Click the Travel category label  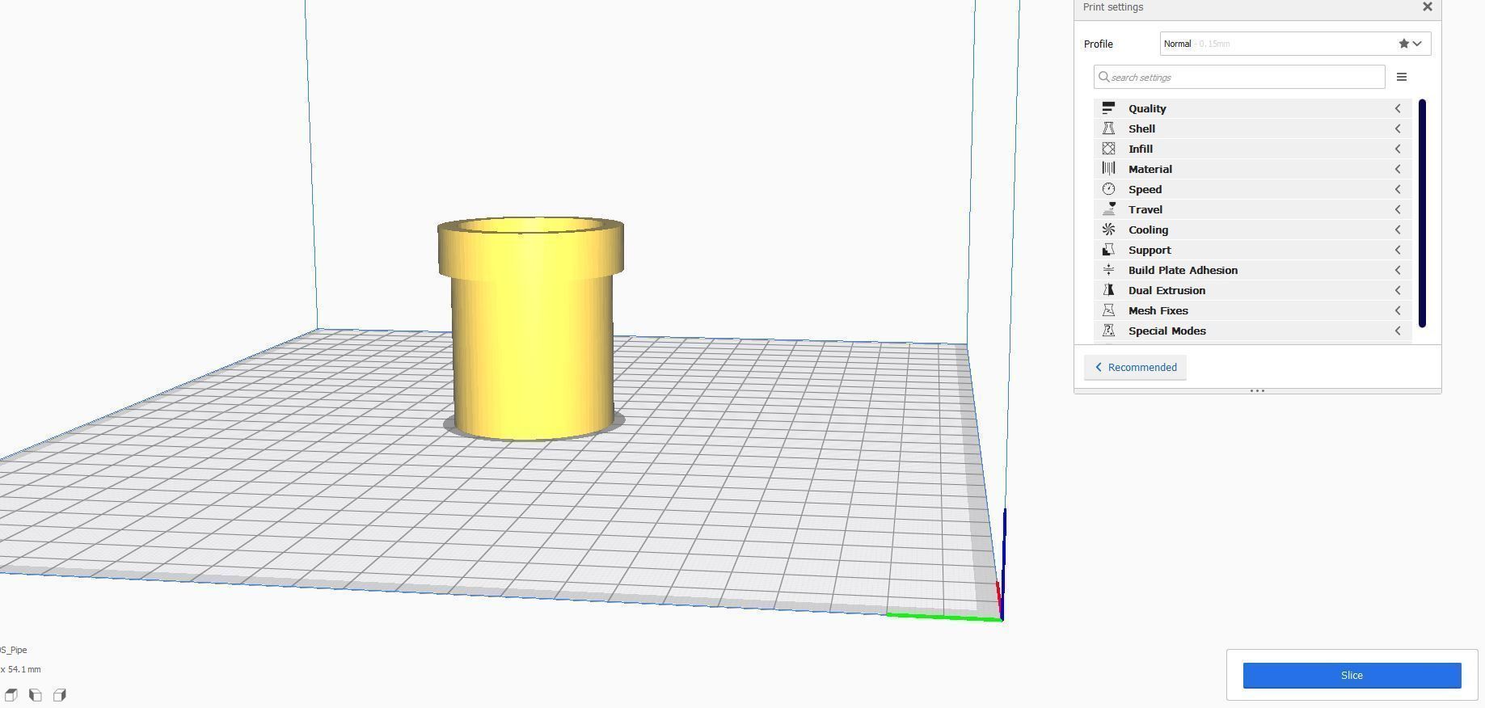tap(1145, 209)
